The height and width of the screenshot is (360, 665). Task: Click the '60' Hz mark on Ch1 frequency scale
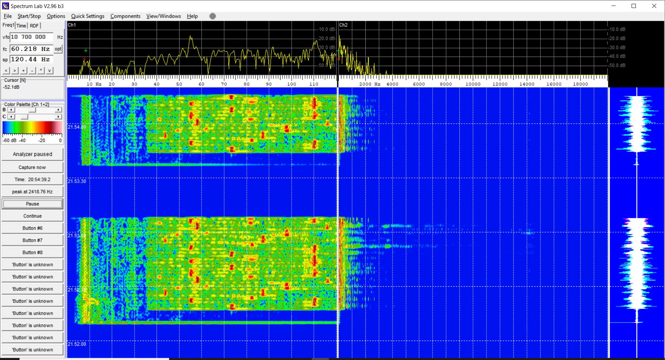click(201, 84)
